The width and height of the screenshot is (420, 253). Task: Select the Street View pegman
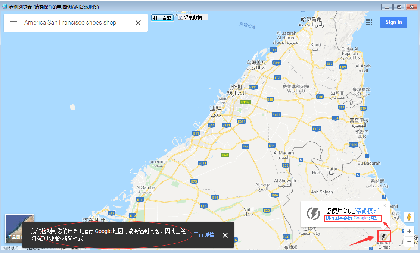pyautogui.click(x=409, y=216)
